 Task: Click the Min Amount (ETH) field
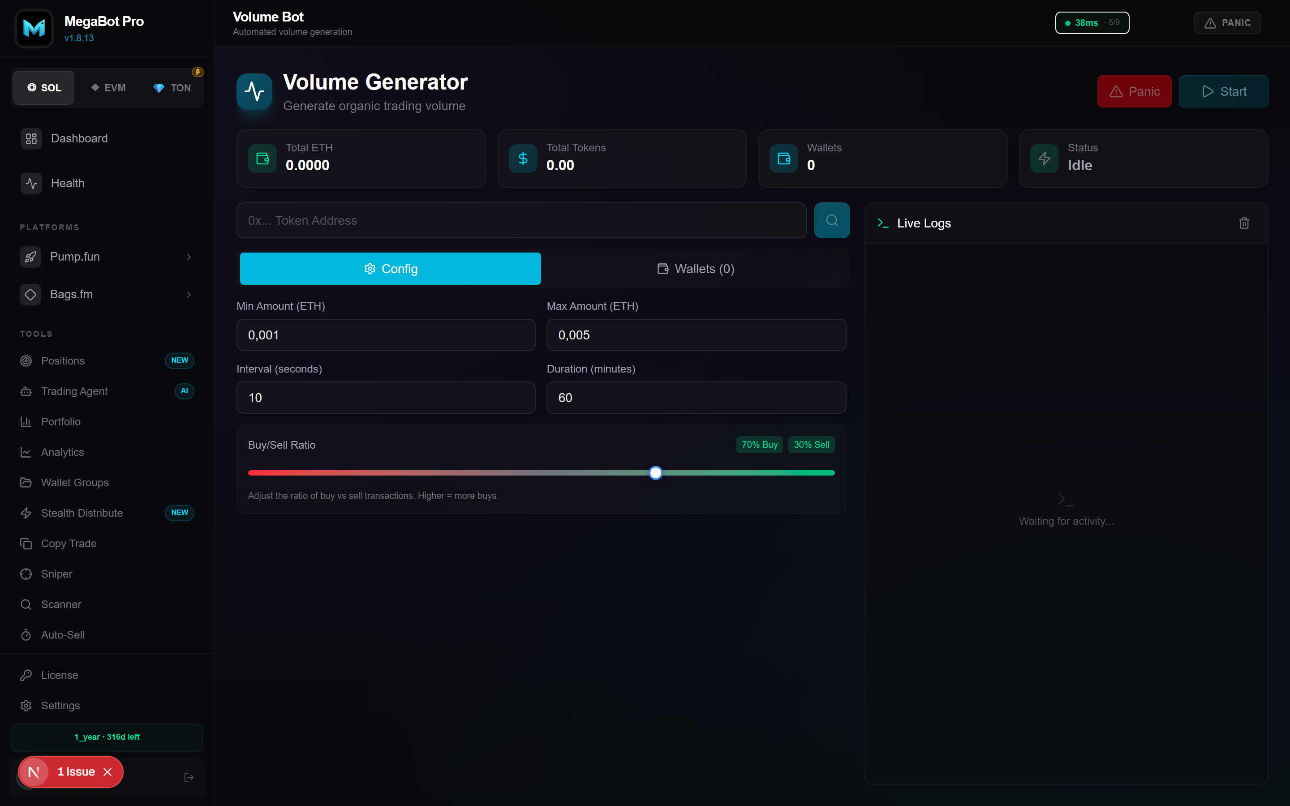(386, 335)
